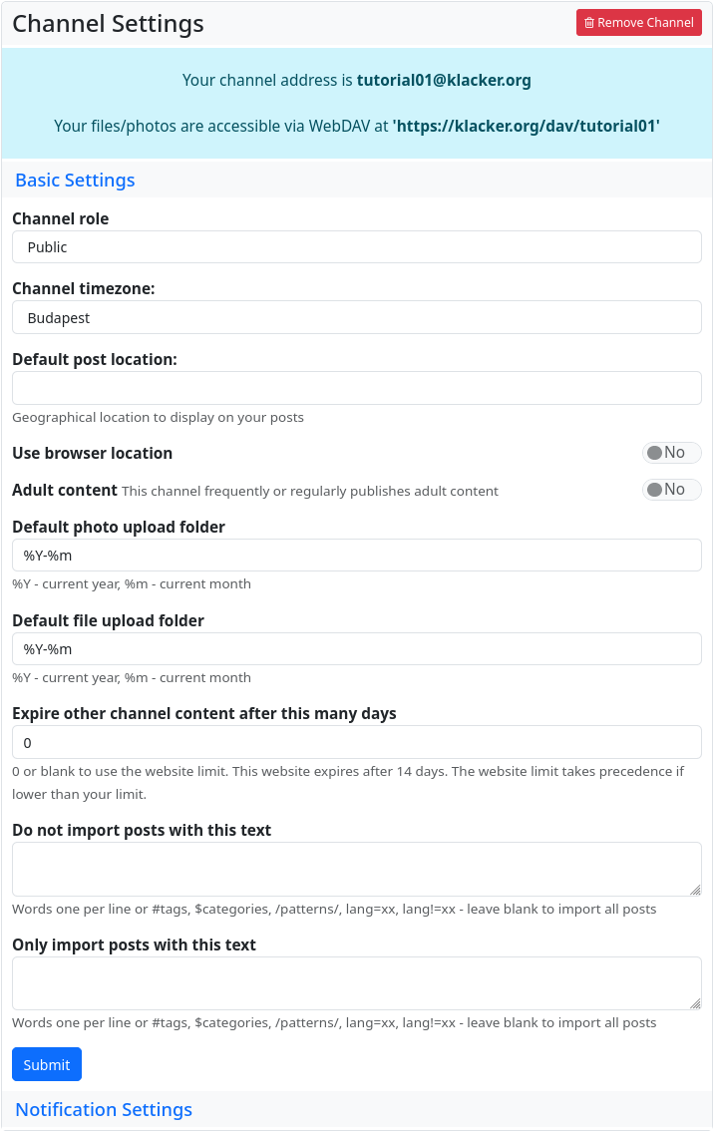Click the Only import posts textarea
The height and width of the screenshot is (1132, 714).
tap(356, 983)
